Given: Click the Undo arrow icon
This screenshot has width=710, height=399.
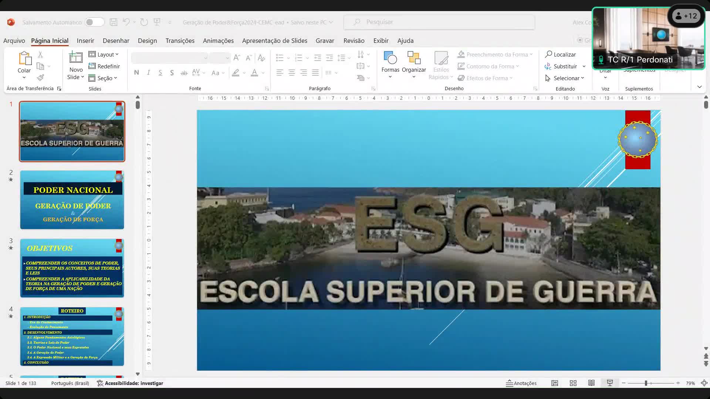Looking at the screenshot, I should click(126, 22).
